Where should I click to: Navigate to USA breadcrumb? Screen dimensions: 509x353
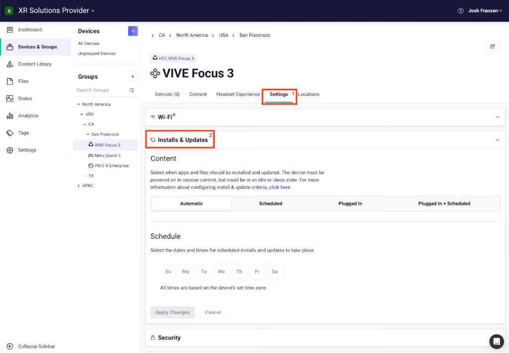click(x=223, y=35)
